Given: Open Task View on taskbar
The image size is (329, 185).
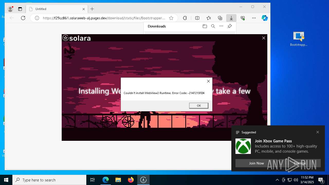Looking at the screenshot, I should click(x=93, y=180).
